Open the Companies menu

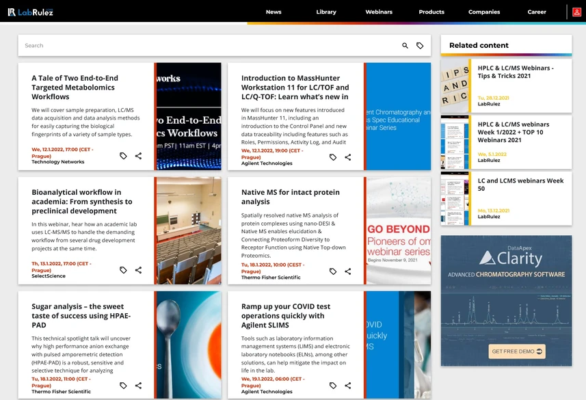coord(484,12)
